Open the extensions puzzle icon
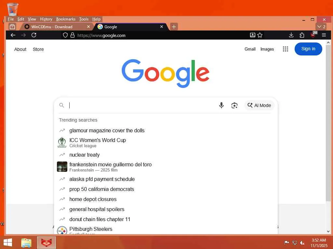Image resolution: width=333 pixels, height=249 pixels. coord(302,35)
